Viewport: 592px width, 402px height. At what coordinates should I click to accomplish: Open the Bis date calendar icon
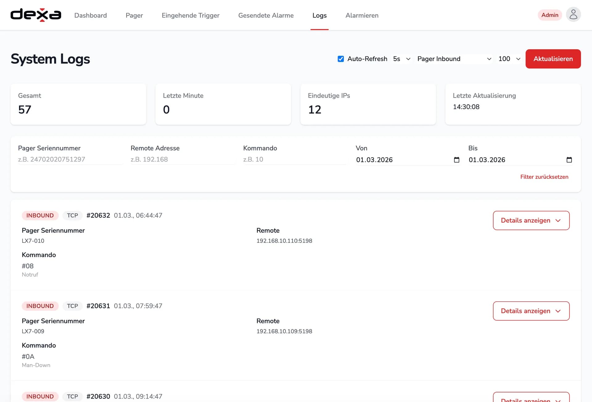click(x=569, y=160)
